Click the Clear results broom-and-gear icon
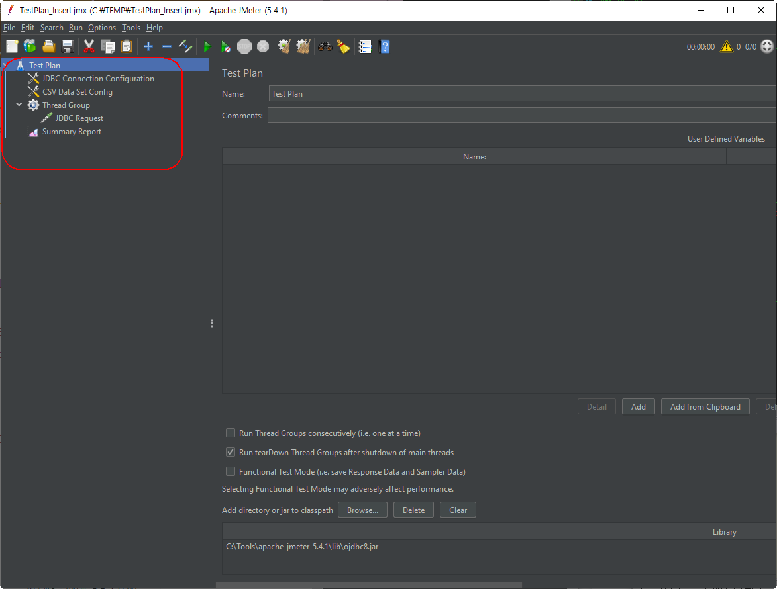777x589 pixels. click(284, 46)
